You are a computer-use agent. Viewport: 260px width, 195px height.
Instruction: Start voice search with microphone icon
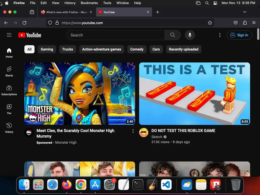(x=190, y=35)
